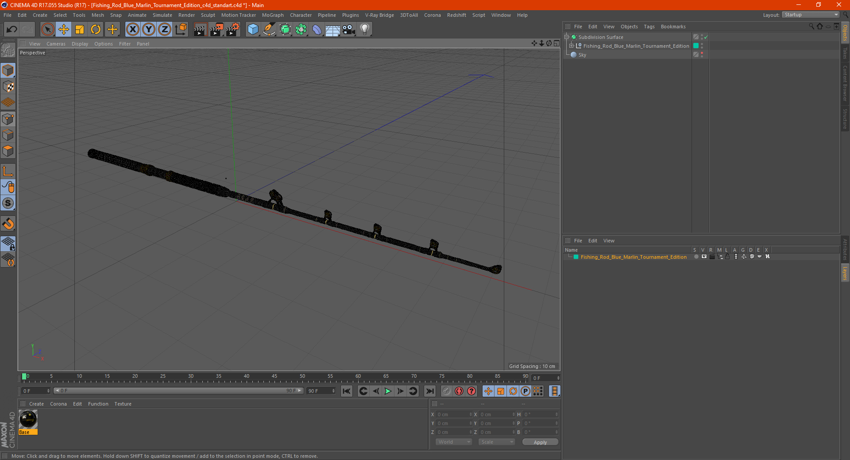Open the Mesh menu
Viewport: 850px width, 460px height.
(x=98, y=15)
